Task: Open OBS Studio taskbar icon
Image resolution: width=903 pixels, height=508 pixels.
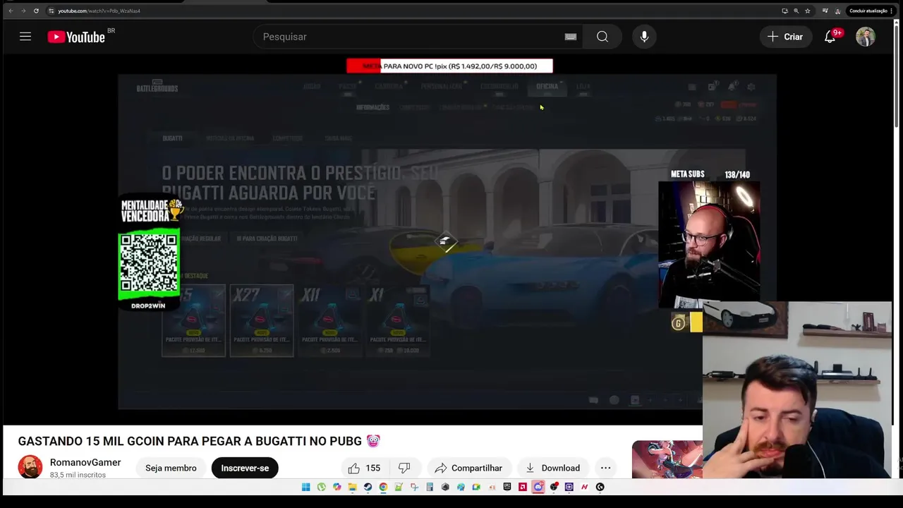Action: click(x=554, y=487)
